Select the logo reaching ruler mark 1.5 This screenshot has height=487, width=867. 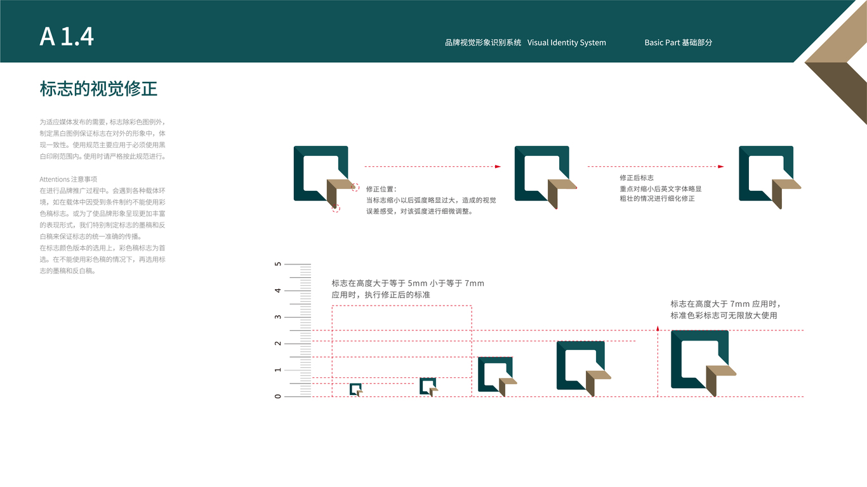pos(498,377)
